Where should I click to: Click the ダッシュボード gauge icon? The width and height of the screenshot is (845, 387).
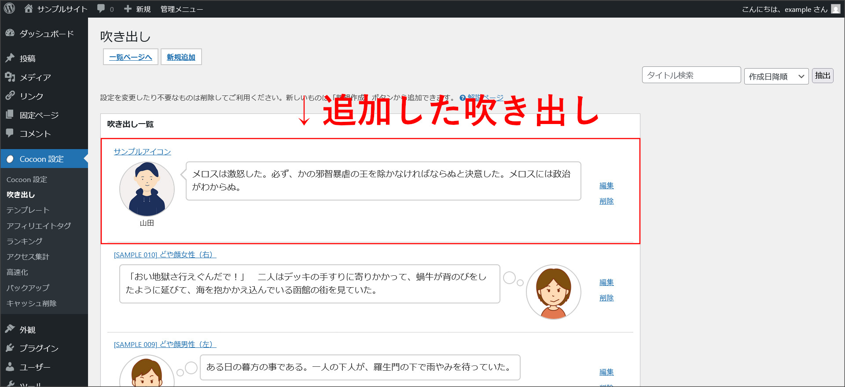tap(10, 33)
